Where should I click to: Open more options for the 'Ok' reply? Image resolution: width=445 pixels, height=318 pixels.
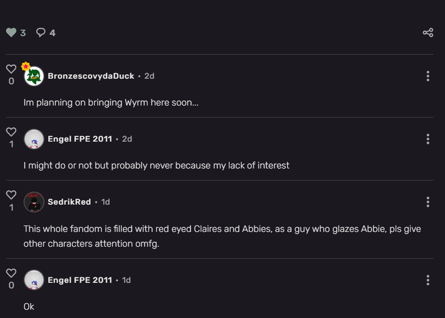pos(428,280)
